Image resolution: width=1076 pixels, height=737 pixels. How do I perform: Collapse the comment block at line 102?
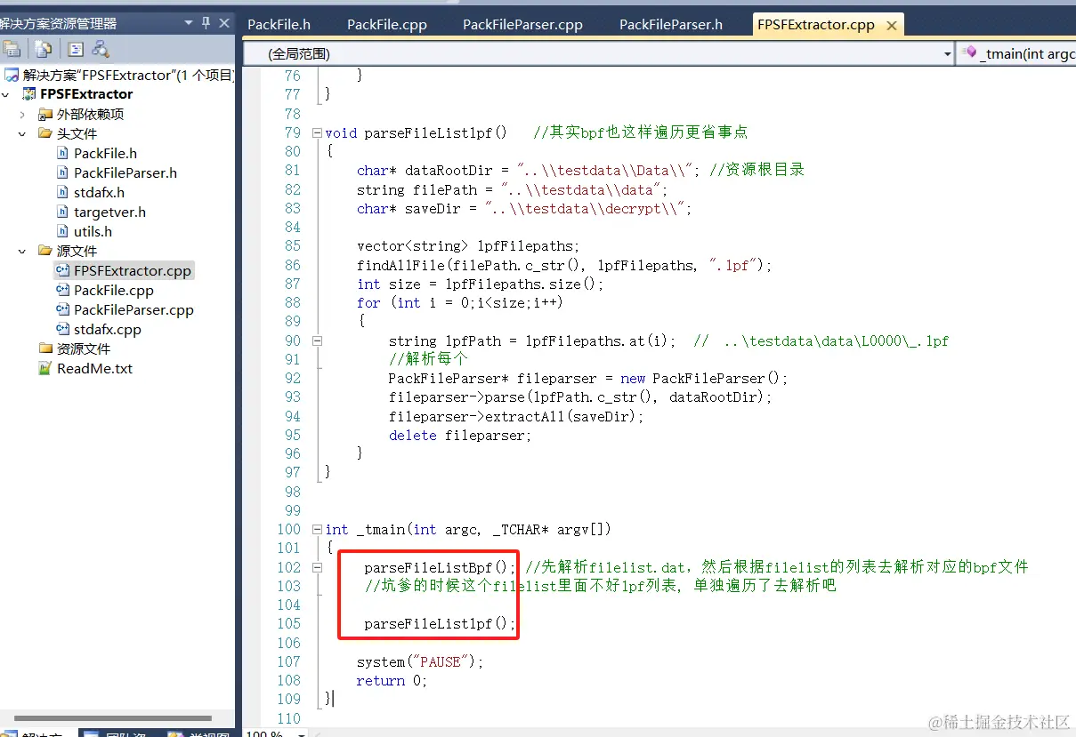coord(317,567)
